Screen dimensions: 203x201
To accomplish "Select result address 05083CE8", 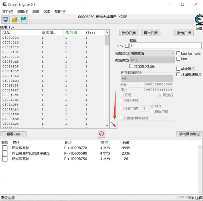I will tap(11, 62).
